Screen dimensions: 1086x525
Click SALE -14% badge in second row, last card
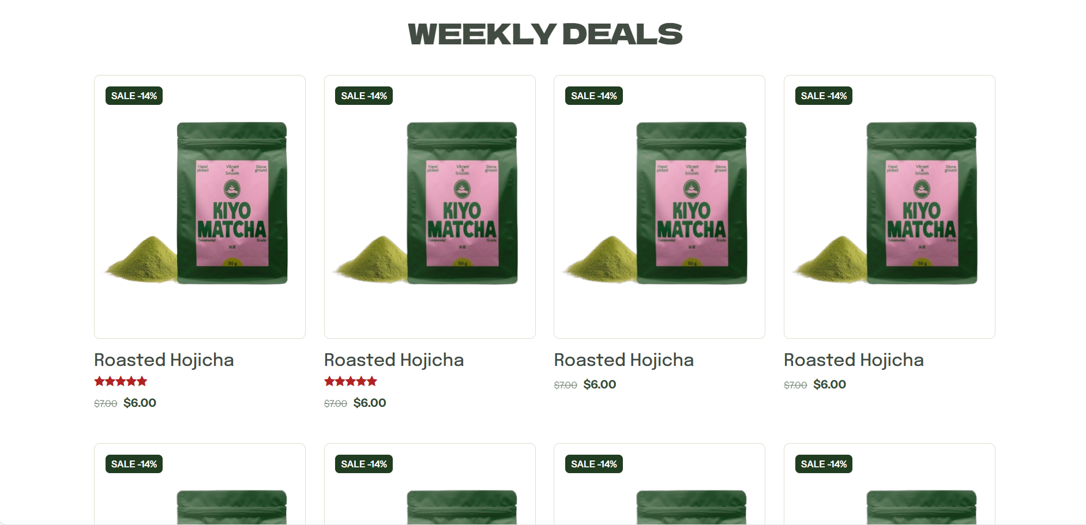coord(824,464)
